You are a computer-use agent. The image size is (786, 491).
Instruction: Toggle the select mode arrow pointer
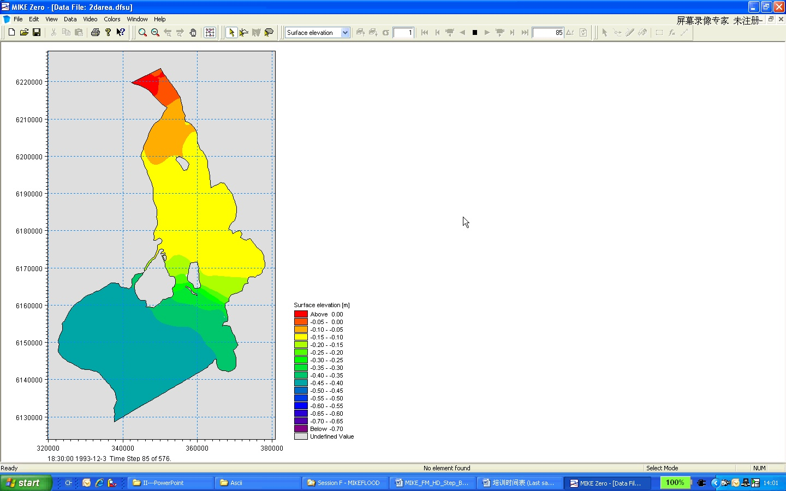(231, 33)
